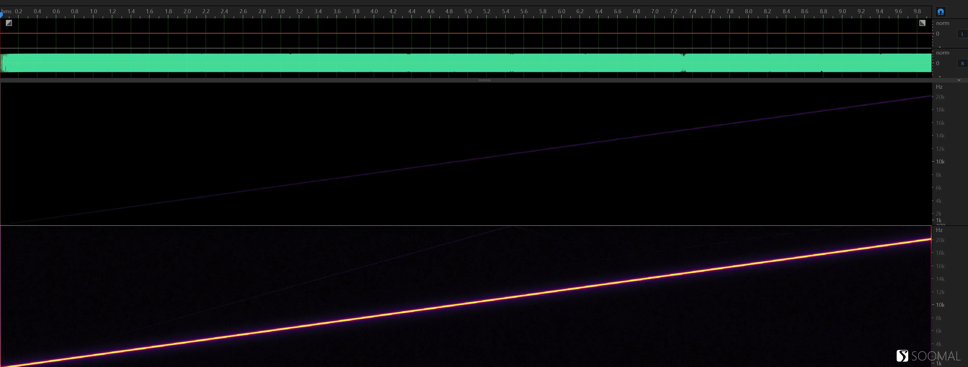Click 10k on upper spectrogram frequency scale
Viewport: 968px width, 367px height.
[940, 162]
